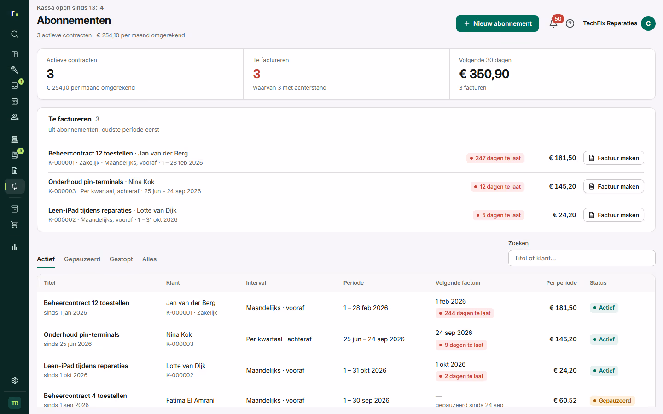Click the Gepauzeerd status badge for Fatima
This screenshot has width=663, height=414.
click(x=612, y=401)
